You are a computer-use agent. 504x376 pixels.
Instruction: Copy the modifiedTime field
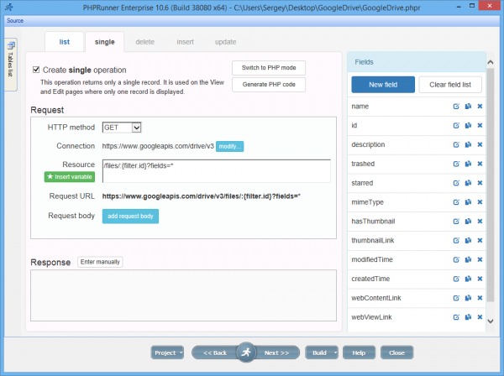[468, 260]
